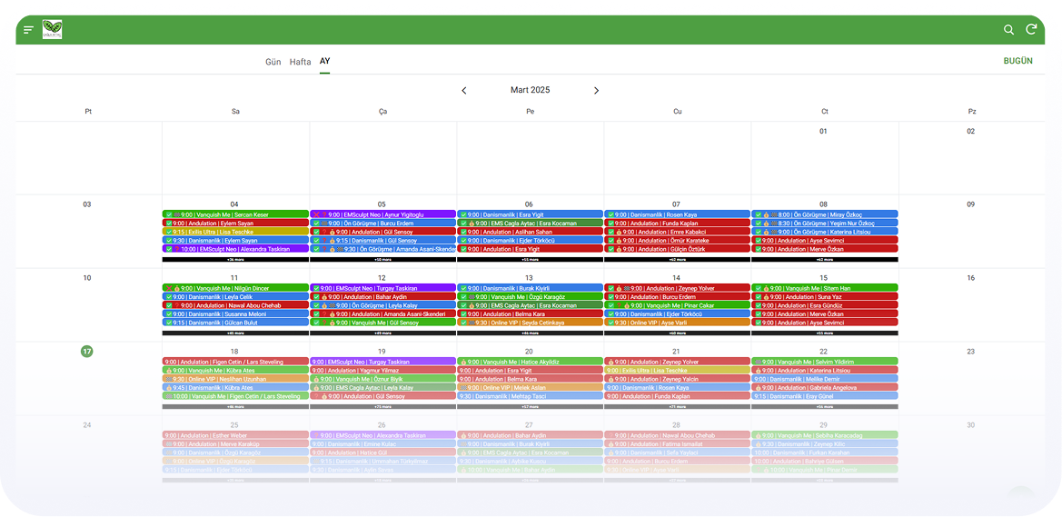This screenshot has height=517, width=1062.
Task: Toggle checkbox on Rosen Kaya Danismanlik, March 7
Action: (x=610, y=214)
